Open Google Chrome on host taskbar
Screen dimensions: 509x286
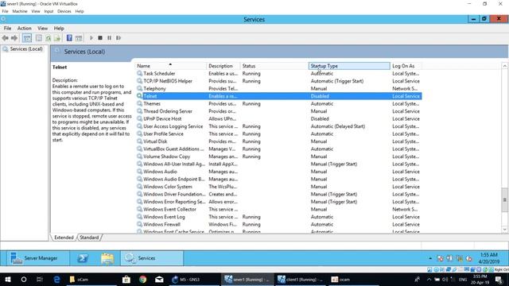[x=143, y=279]
